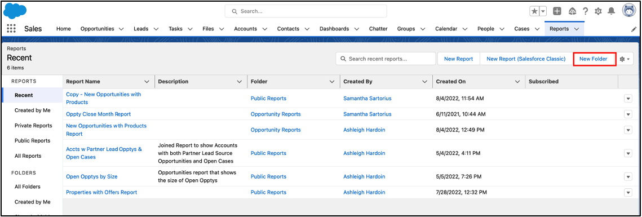Open the user profile avatar
This screenshot has width=642, height=217.
click(x=629, y=11)
